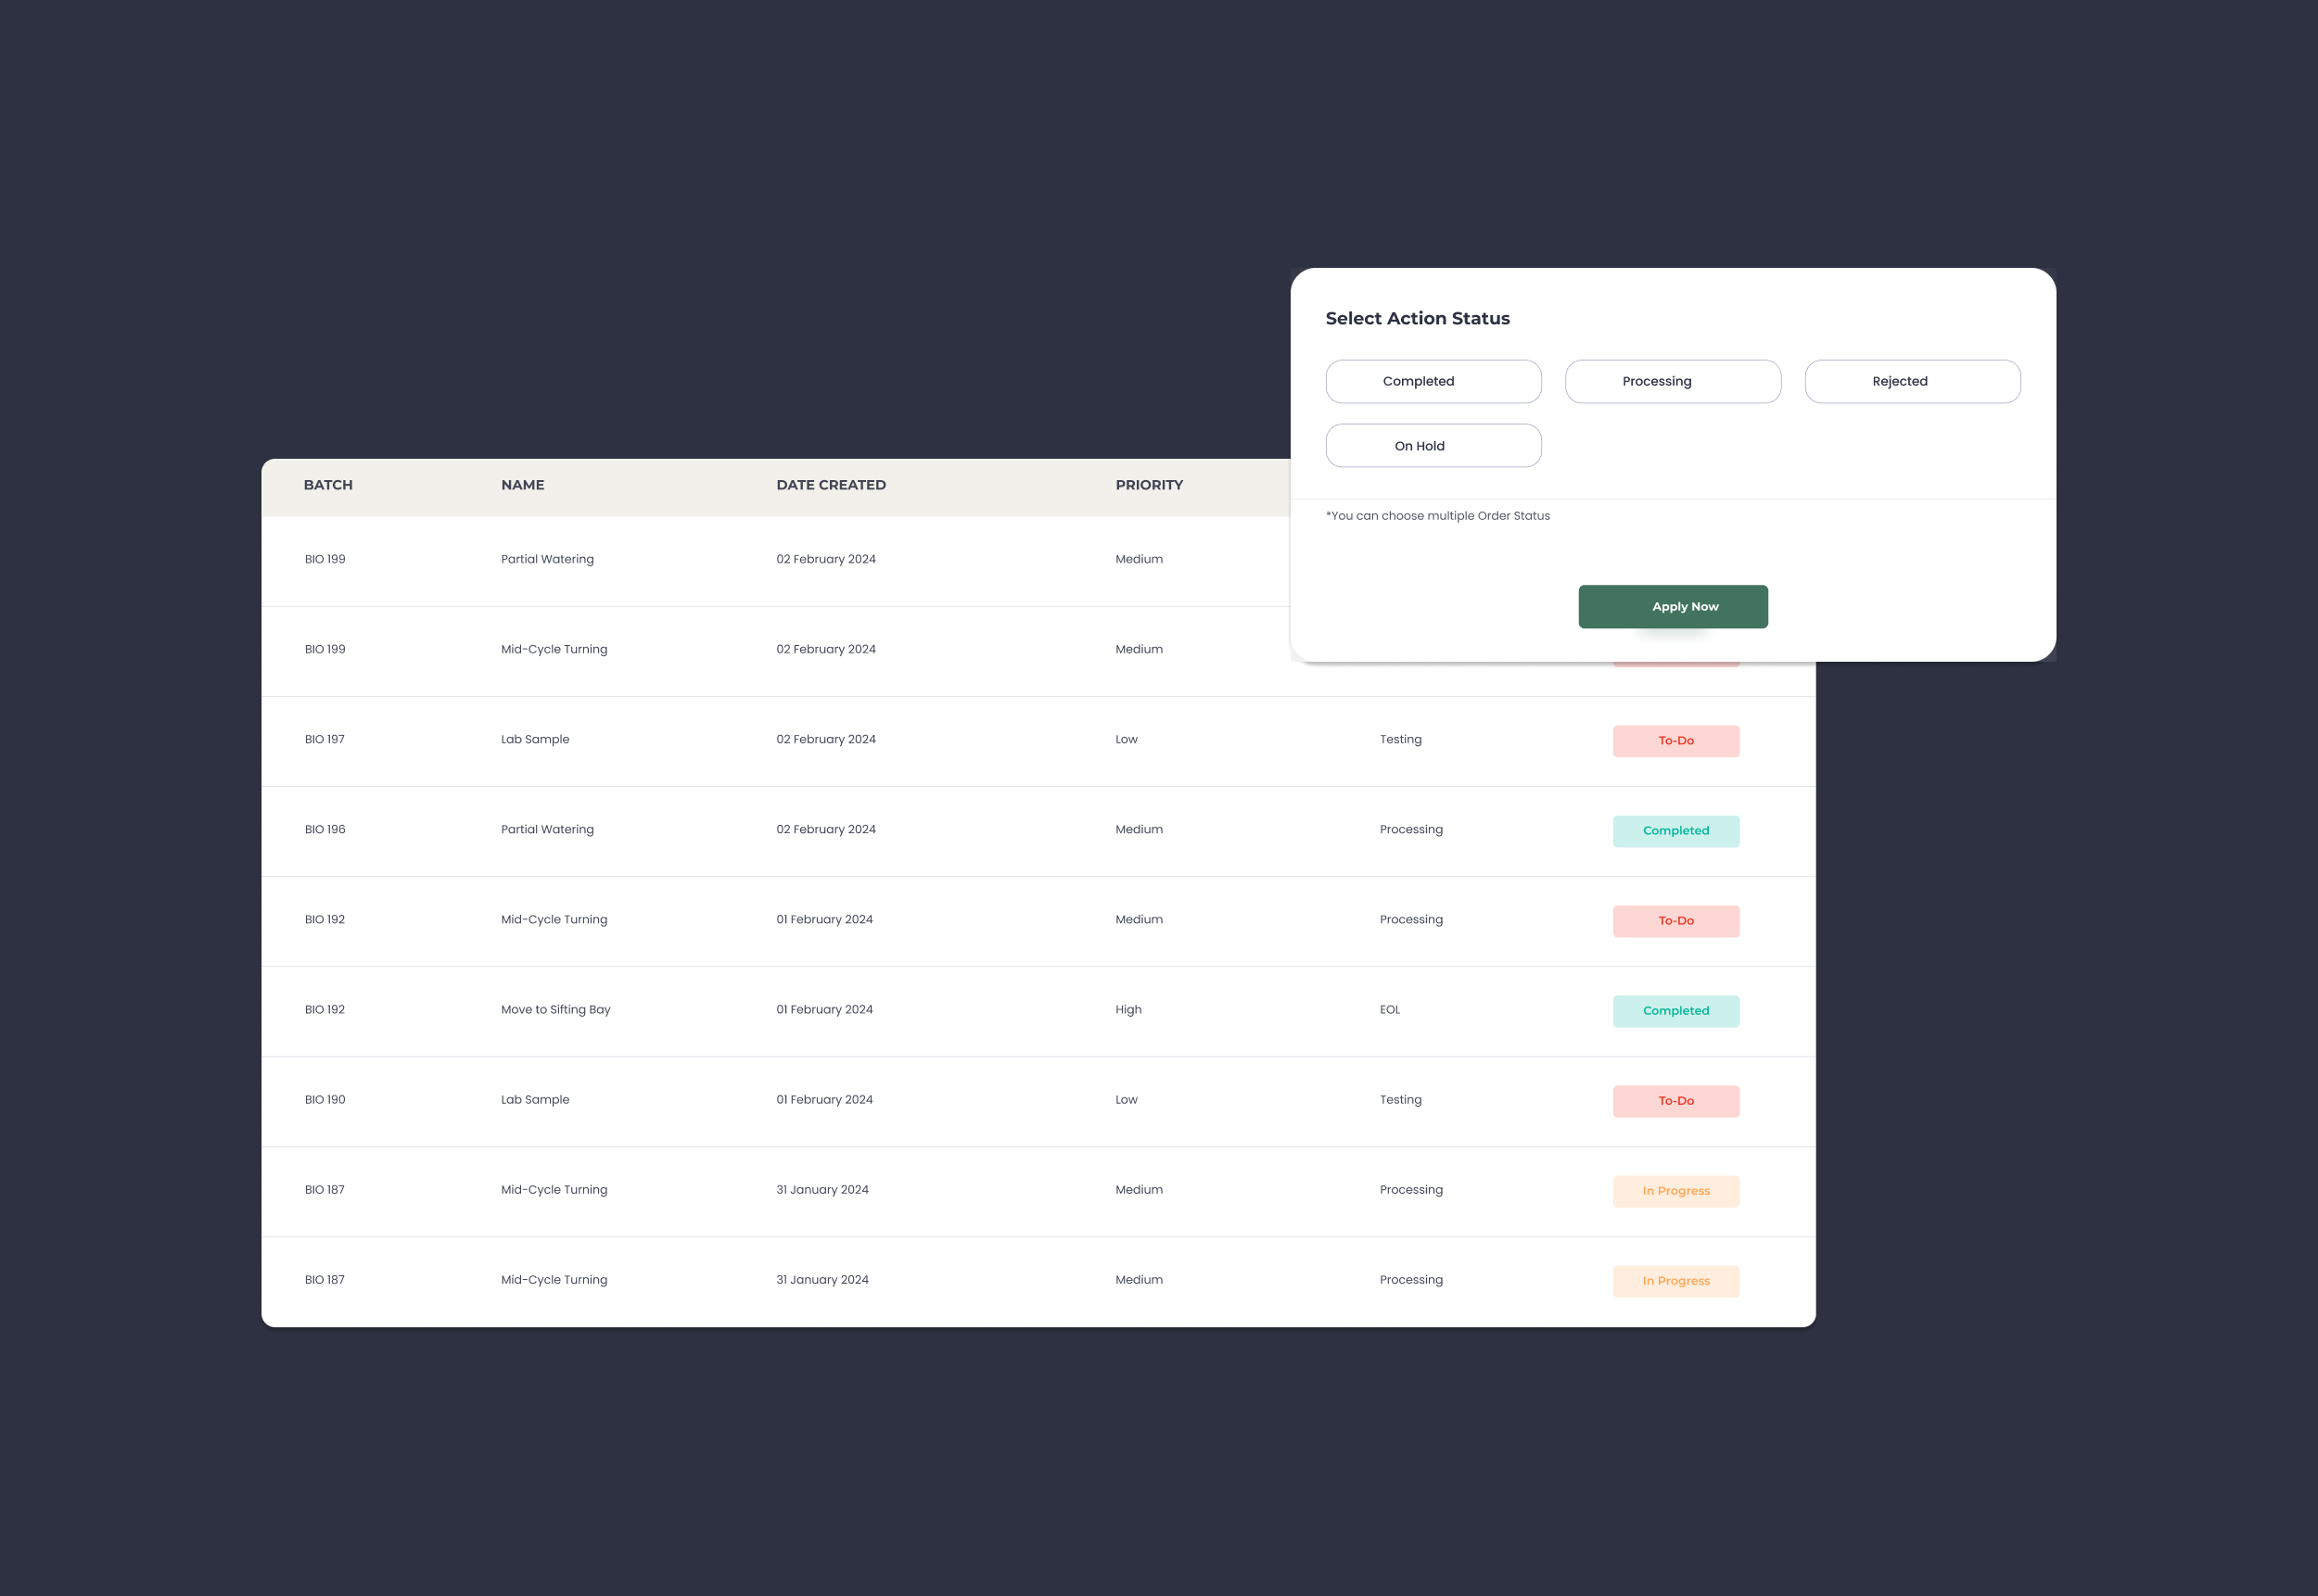Select the Rejected status option

(1912, 381)
